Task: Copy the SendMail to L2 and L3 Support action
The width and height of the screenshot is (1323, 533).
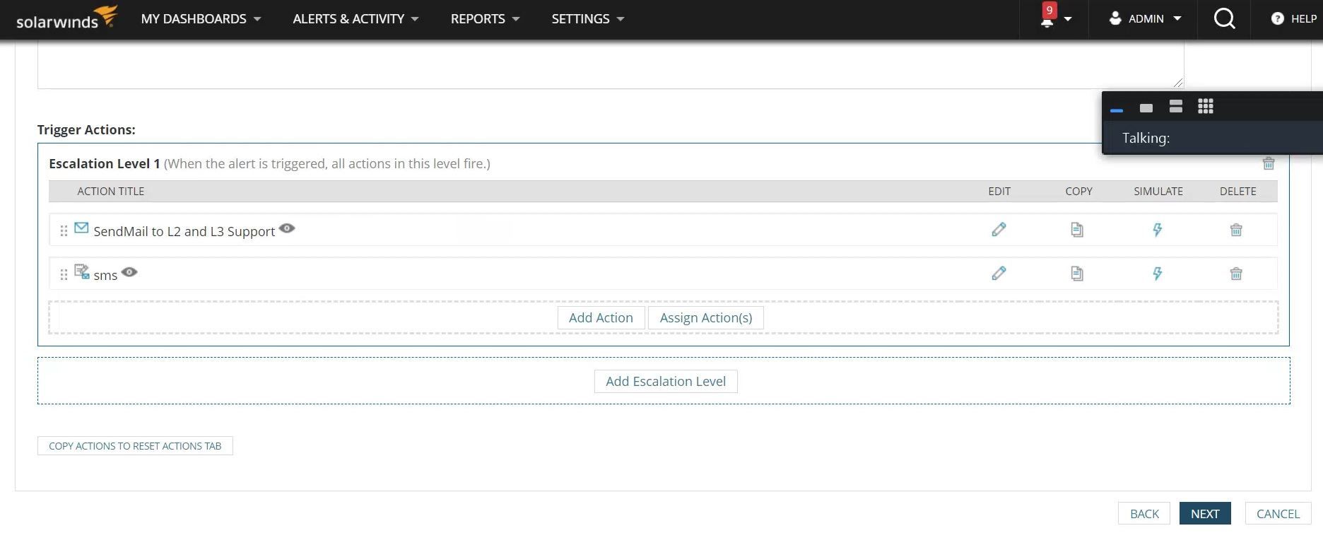Action: 1077,230
